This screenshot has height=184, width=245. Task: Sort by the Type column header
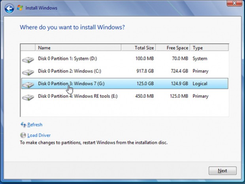209,48
